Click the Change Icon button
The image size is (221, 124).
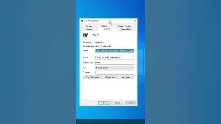click(x=111, y=77)
